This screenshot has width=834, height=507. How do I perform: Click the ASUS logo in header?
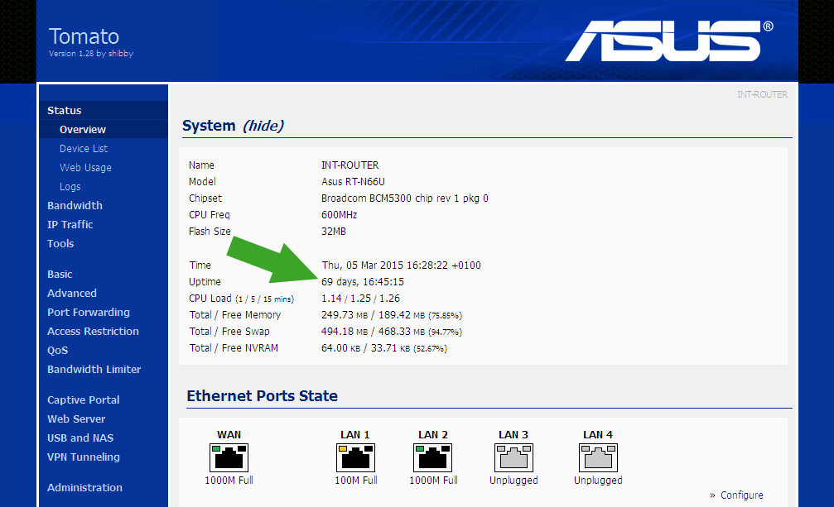(669, 42)
